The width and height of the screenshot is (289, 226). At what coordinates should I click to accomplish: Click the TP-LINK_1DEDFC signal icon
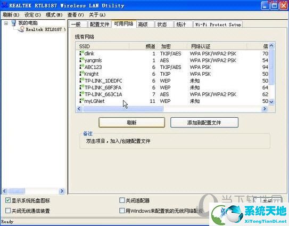pyautogui.click(x=81, y=80)
